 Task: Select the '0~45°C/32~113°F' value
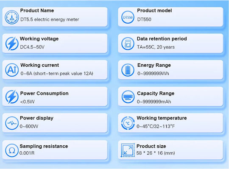(x=156, y=126)
